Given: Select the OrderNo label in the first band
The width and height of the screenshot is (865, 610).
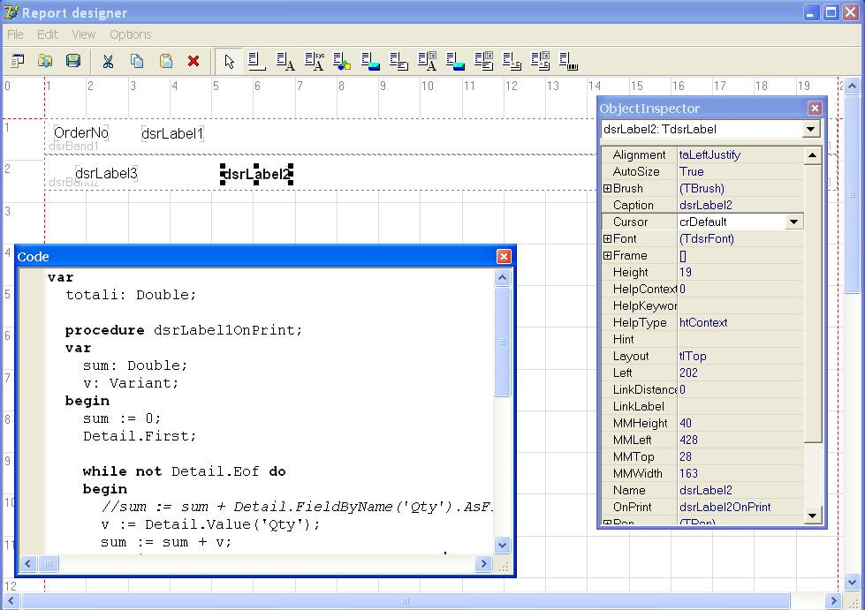Looking at the screenshot, I should click(x=80, y=133).
